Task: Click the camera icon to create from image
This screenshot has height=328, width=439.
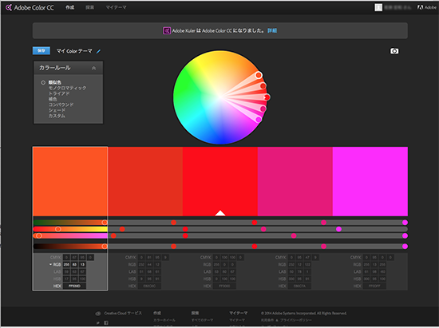Action: [394, 51]
